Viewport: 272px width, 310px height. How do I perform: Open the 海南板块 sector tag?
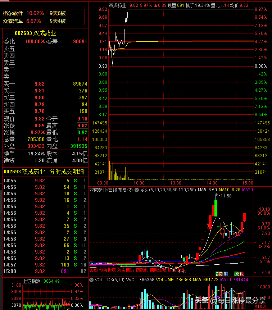[107, 270]
